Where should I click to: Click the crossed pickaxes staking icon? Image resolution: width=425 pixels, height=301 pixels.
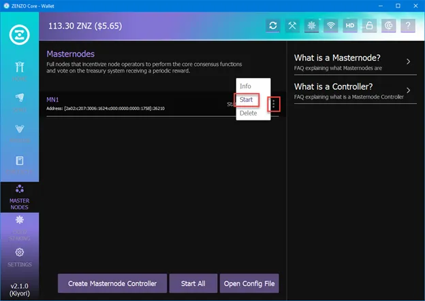click(292, 26)
